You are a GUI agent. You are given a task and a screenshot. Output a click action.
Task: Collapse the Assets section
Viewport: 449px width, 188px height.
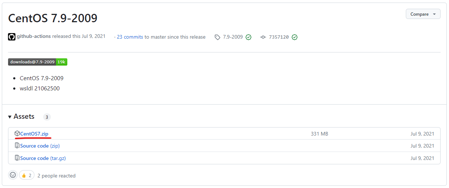[21, 117]
